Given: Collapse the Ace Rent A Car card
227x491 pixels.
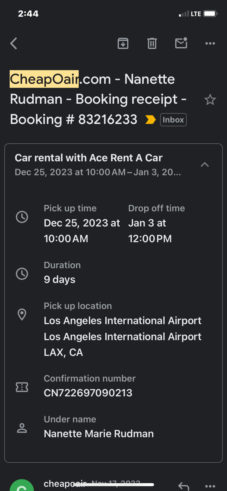Looking at the screenshot, I should pyautogui.click(x=205, y=165).
